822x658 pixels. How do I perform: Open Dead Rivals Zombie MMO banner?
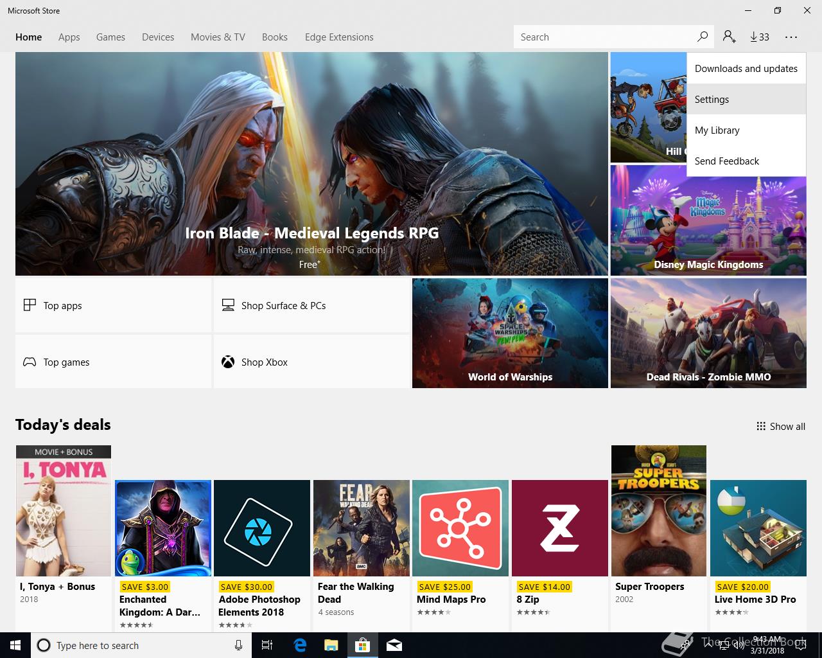coord(708,333)
